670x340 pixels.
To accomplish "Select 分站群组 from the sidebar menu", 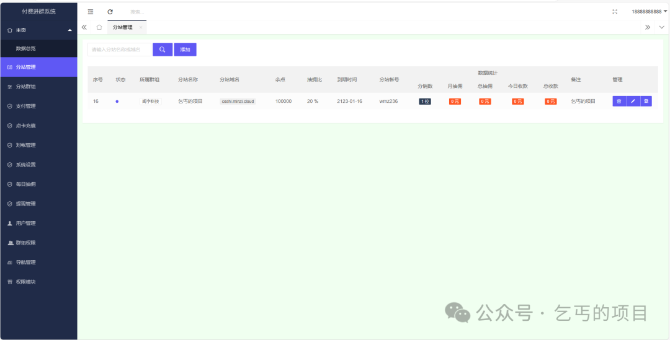I will point(26,87).
